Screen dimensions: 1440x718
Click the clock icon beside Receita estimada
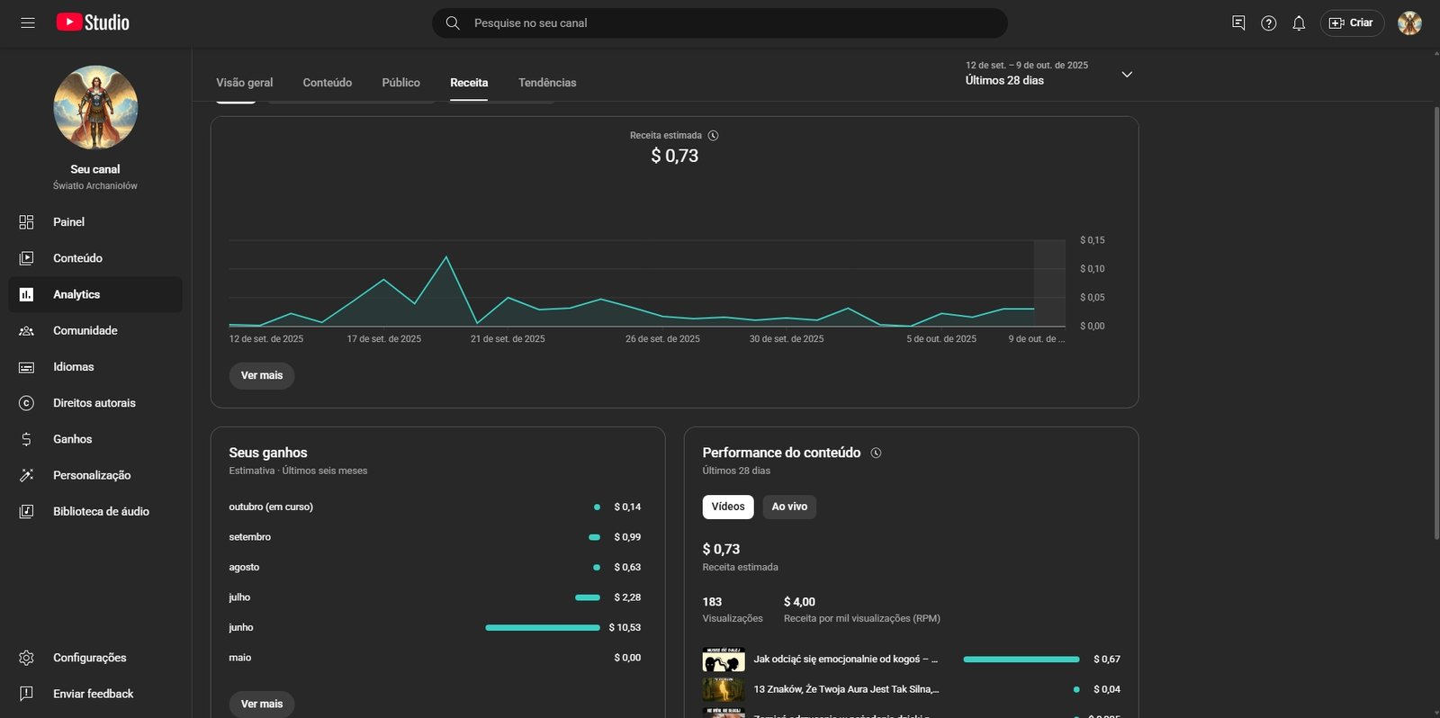[713, 136]
